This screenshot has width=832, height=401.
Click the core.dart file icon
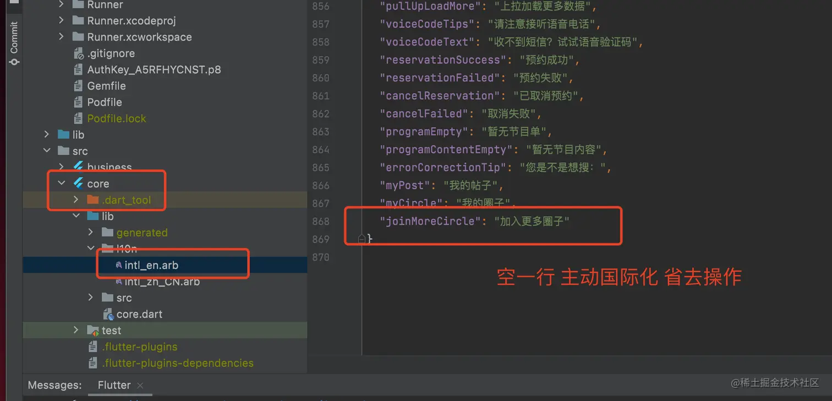(108, 314)
